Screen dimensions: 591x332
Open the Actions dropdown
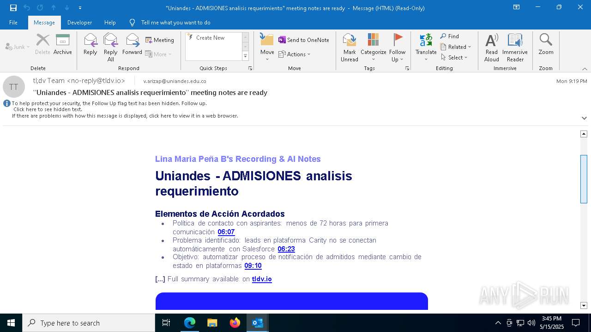[295, 54]
